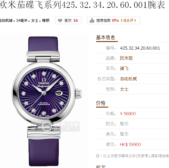Click the 喜欢 16 like button
Image resolution: width=169 pixels, height=168 pixels.
tap(68, 20)
